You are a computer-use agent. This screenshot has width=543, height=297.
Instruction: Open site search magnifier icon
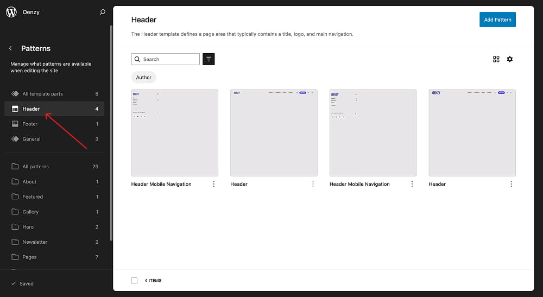tap(103, 12)
